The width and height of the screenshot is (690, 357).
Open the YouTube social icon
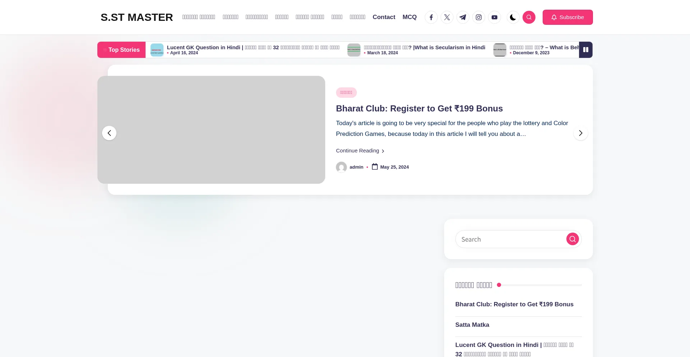click(494, 17)
